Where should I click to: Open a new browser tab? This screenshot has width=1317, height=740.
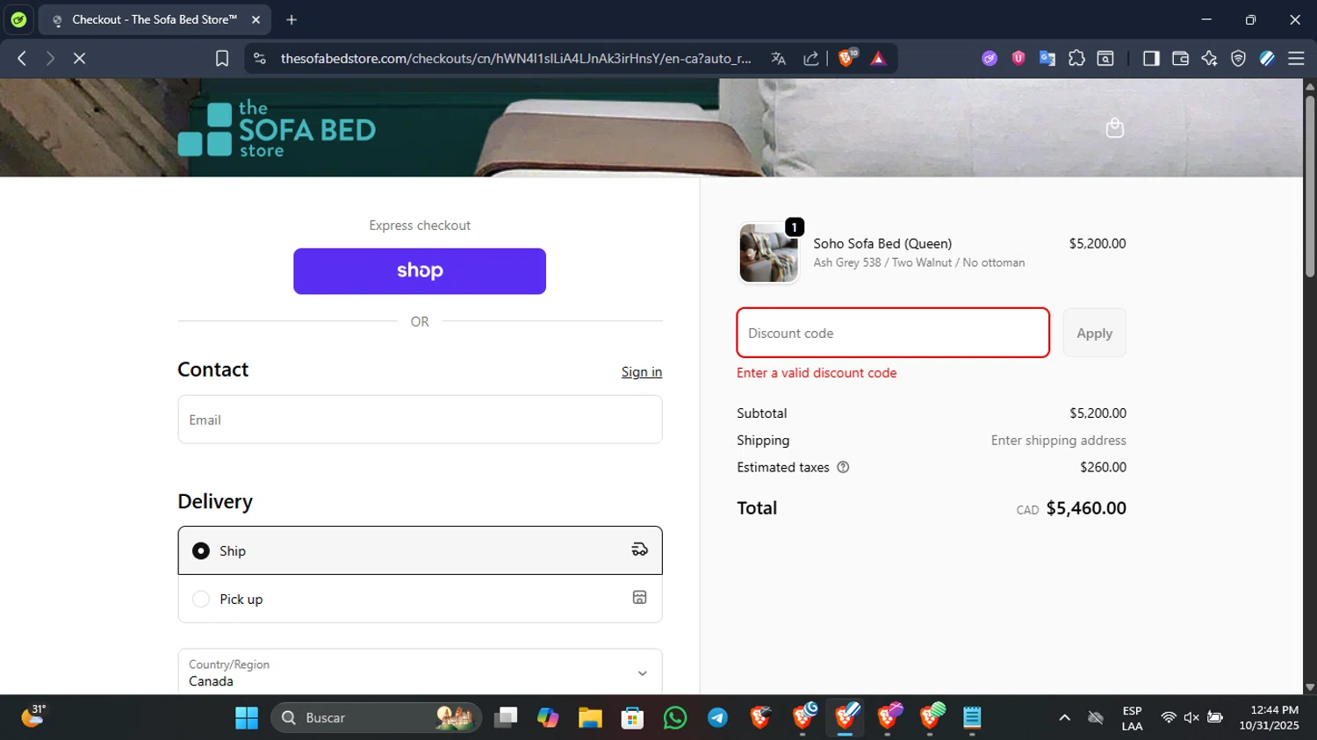pos(291,19)
